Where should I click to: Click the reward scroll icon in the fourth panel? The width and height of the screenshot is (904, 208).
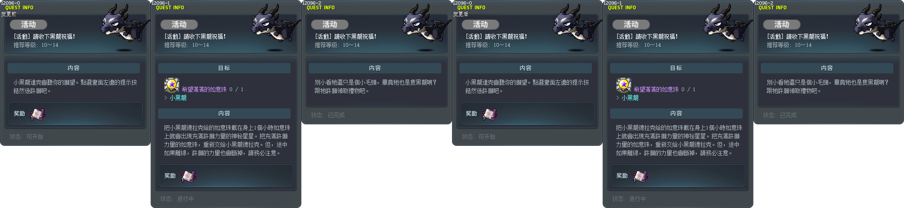(x=490, y=114)
